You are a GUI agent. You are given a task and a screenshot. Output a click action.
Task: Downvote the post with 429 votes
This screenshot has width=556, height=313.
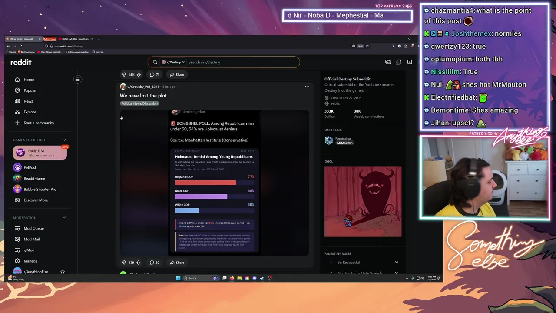tap(139, 263)
